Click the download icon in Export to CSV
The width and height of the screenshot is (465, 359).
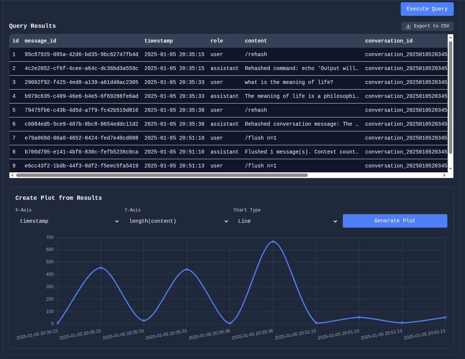click(x=408, y=26)
